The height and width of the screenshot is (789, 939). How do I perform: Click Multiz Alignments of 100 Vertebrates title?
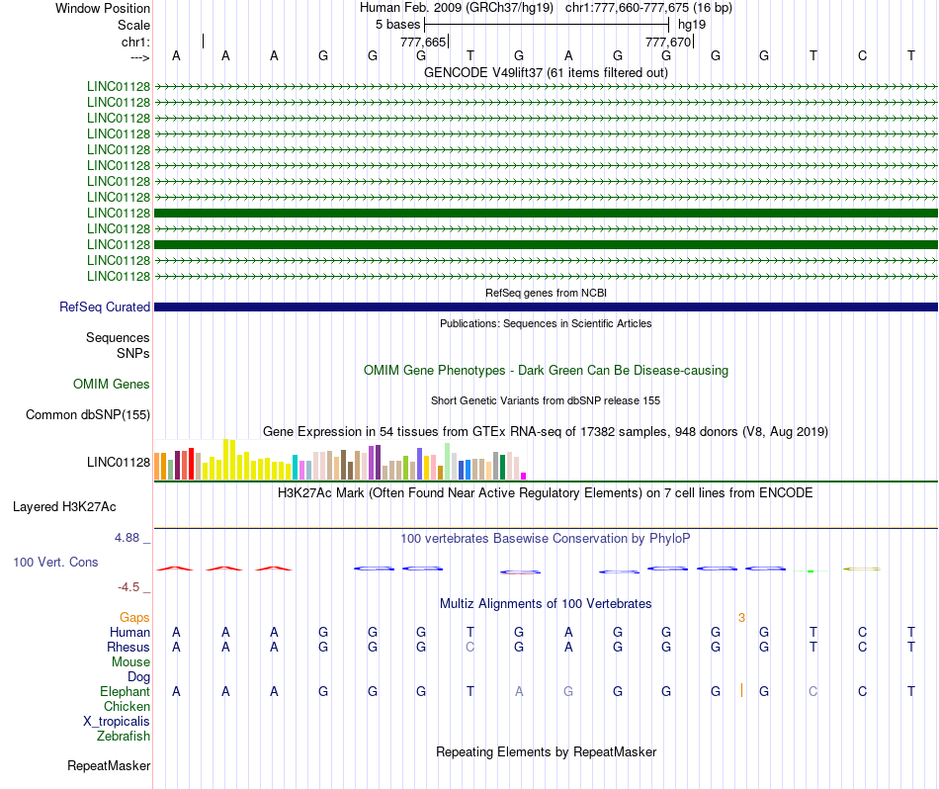click(546, 603)
